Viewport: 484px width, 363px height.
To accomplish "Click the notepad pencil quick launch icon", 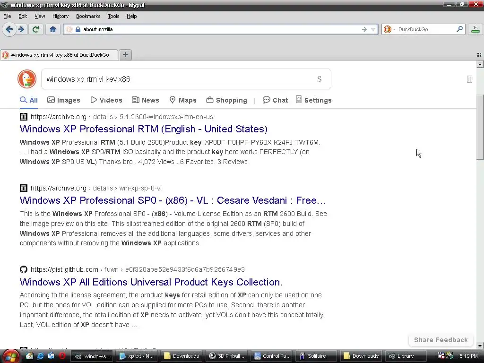I will click(29, 356).
